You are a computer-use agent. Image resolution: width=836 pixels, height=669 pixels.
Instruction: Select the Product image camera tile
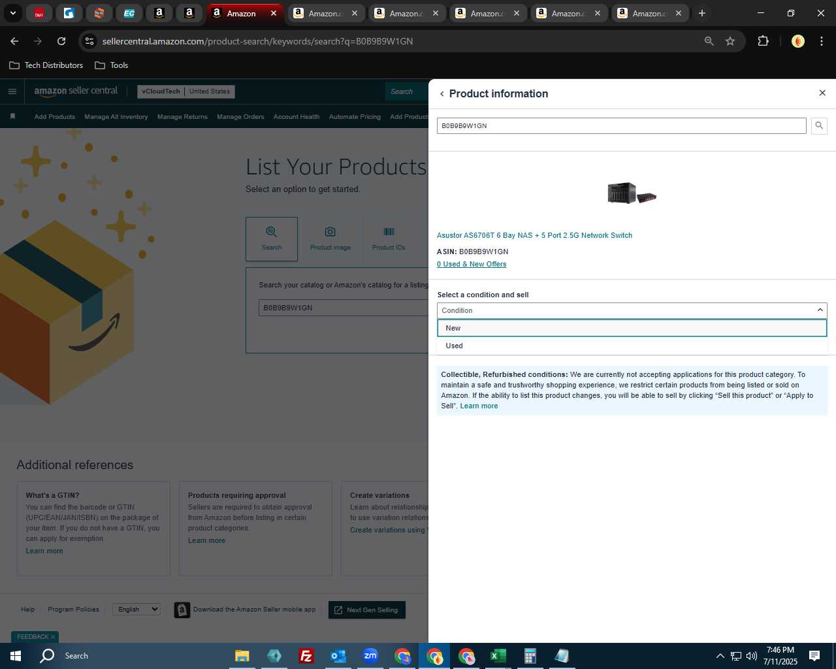330,239
